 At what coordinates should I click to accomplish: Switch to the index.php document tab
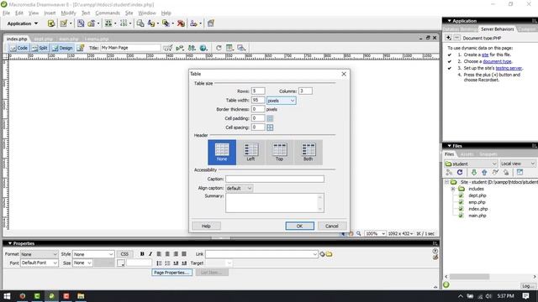(17, 39)
